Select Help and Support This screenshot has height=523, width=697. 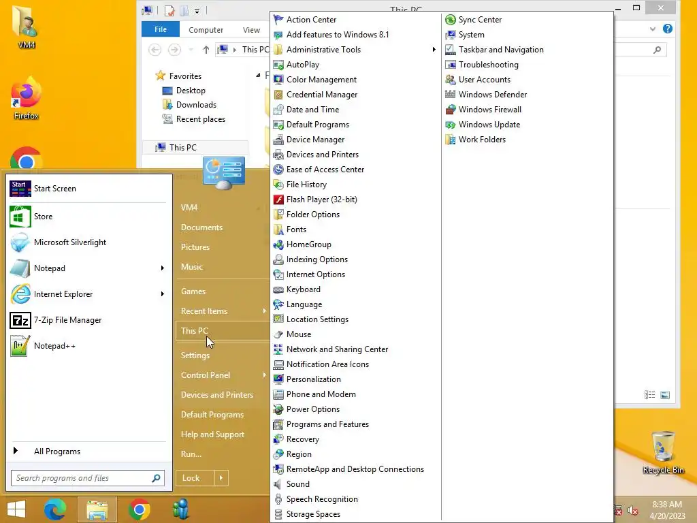tap(212, 434)
